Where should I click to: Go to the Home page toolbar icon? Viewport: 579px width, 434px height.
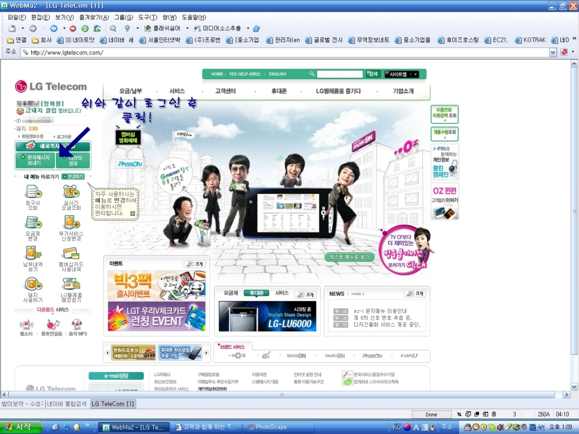click(97, 28)
